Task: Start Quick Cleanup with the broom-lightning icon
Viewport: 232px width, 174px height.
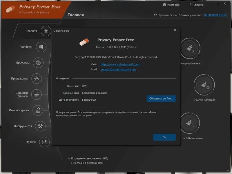Action: click(x=190, y=48)
